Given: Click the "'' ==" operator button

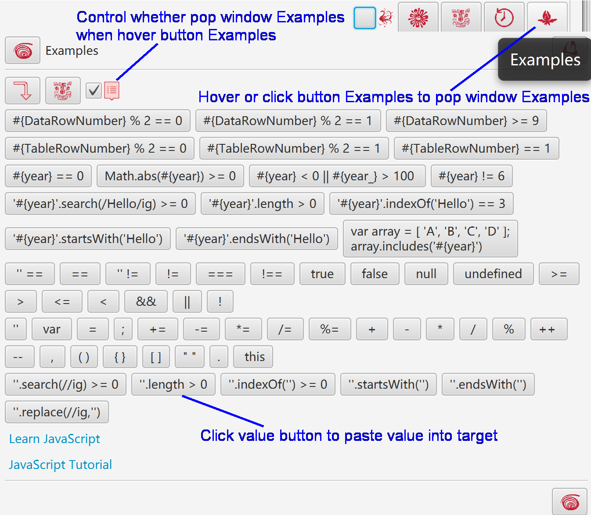Looking at the screenshot, I should [30, 274].
